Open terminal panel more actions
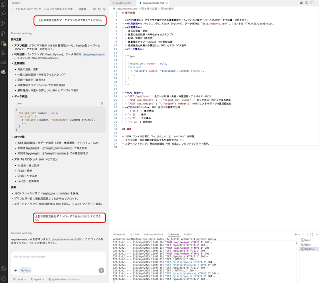319x283 pixels. pos(304,234)
